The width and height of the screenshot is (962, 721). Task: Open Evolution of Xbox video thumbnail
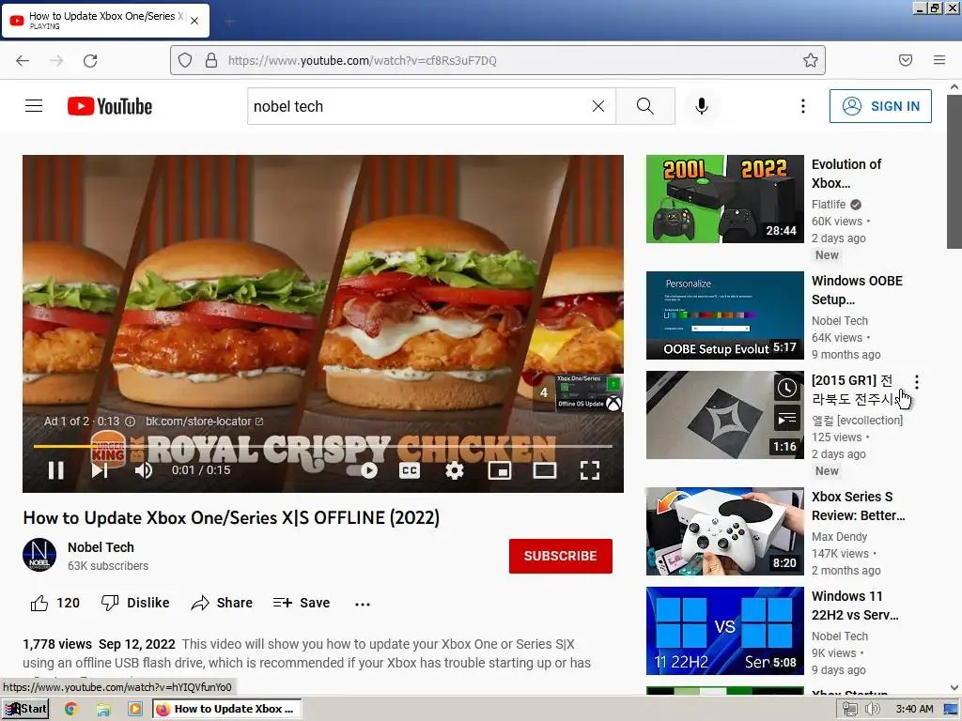724,199
